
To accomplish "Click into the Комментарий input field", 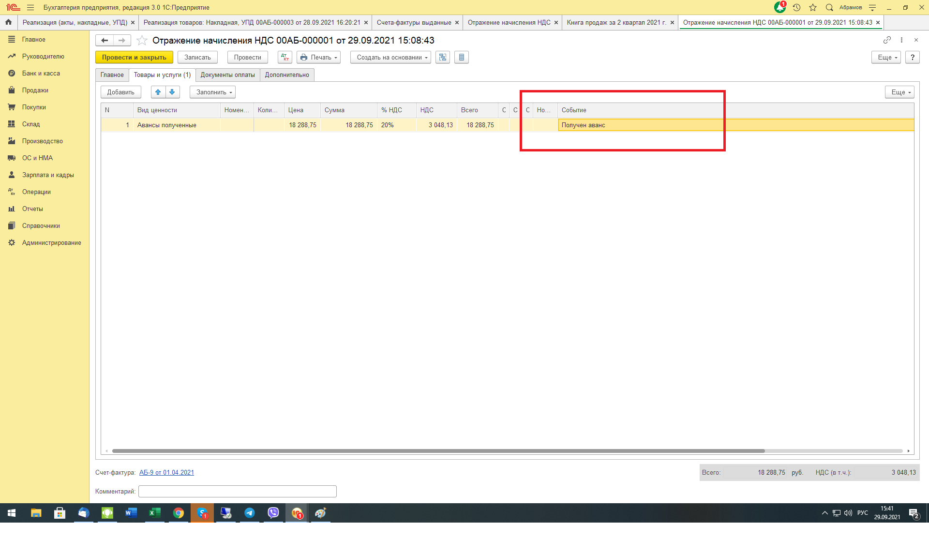I will tap(237, 491).
